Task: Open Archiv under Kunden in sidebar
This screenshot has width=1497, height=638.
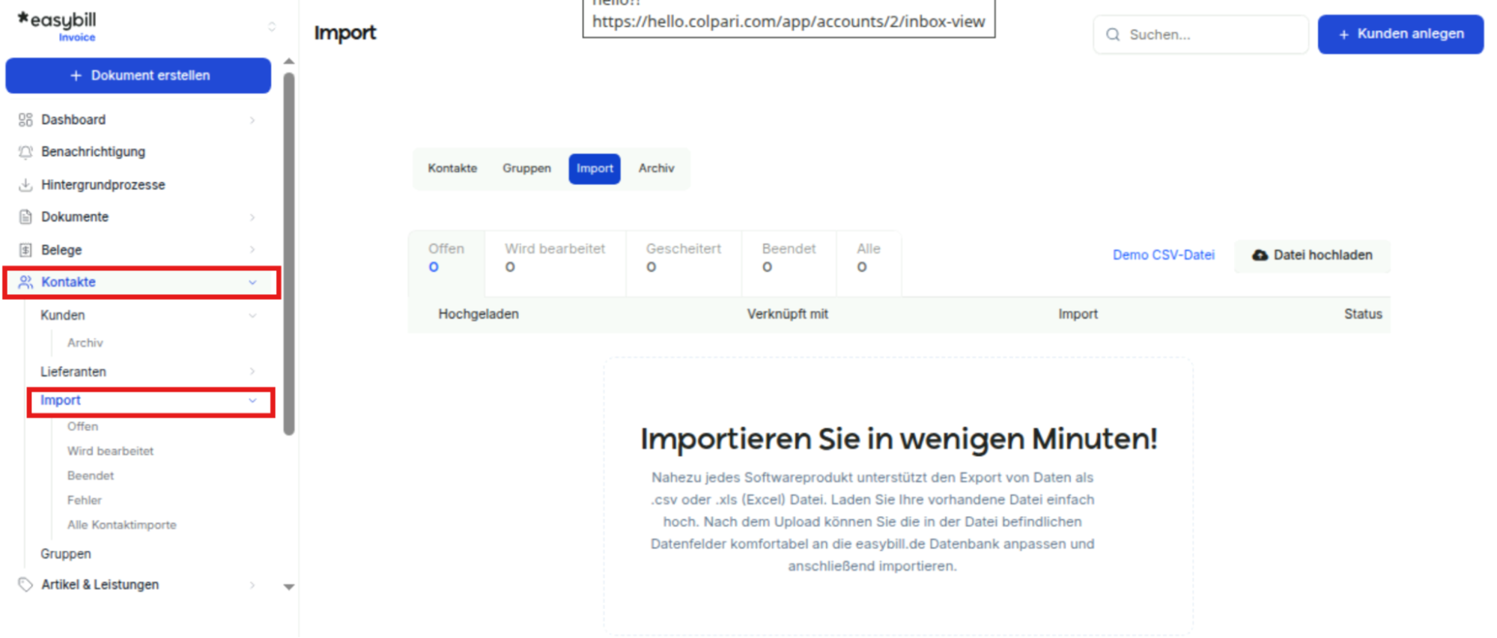Action: 85,343
